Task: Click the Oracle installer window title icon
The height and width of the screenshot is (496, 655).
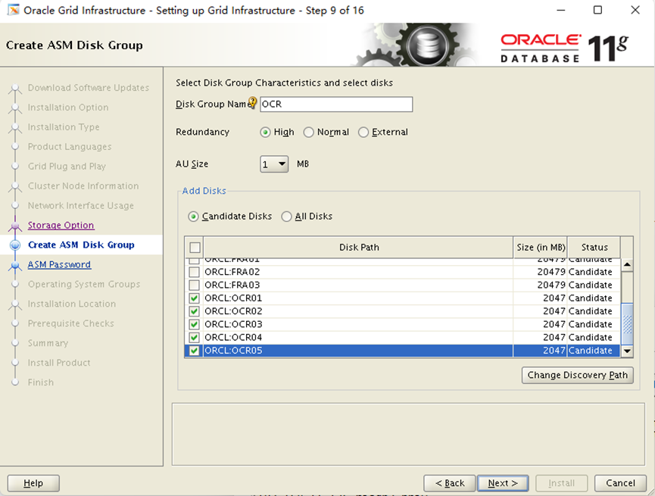Action: (14, 10)
